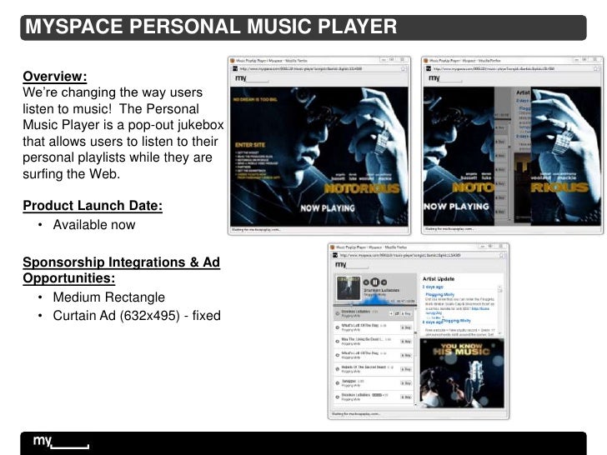This screenshot has height=455, width=607.
Task: Add the playing Drunken Lullabies row with plus icon
Action: pos(391,314)
